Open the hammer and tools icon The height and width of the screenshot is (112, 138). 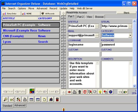pyautogui.click(x=18, y=99)
